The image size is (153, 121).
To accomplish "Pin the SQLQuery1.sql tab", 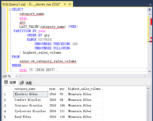I will point(65,4).
